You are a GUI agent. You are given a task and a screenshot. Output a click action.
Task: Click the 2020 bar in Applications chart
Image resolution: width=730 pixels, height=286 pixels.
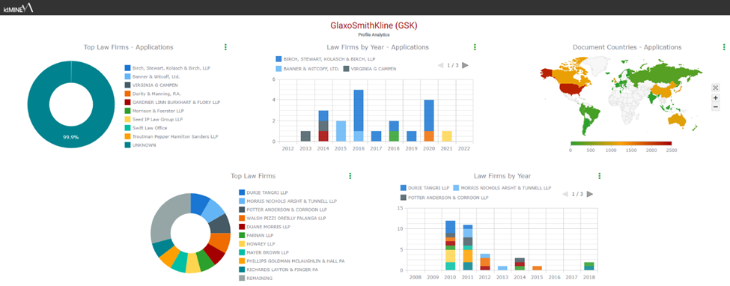click(429, 121)
